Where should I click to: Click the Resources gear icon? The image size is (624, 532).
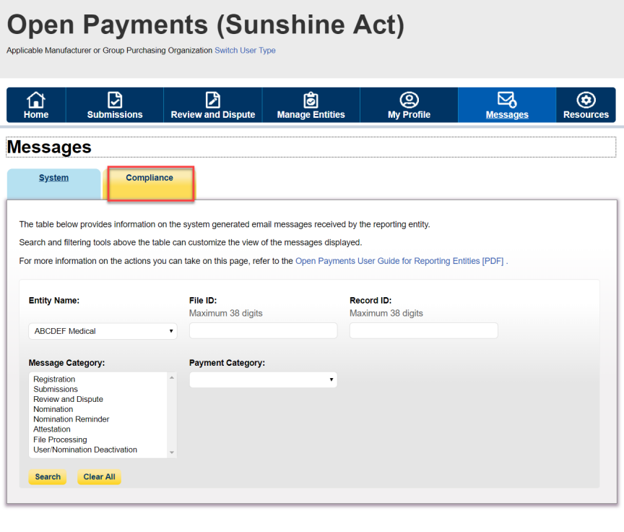click(x=586, y=100)
